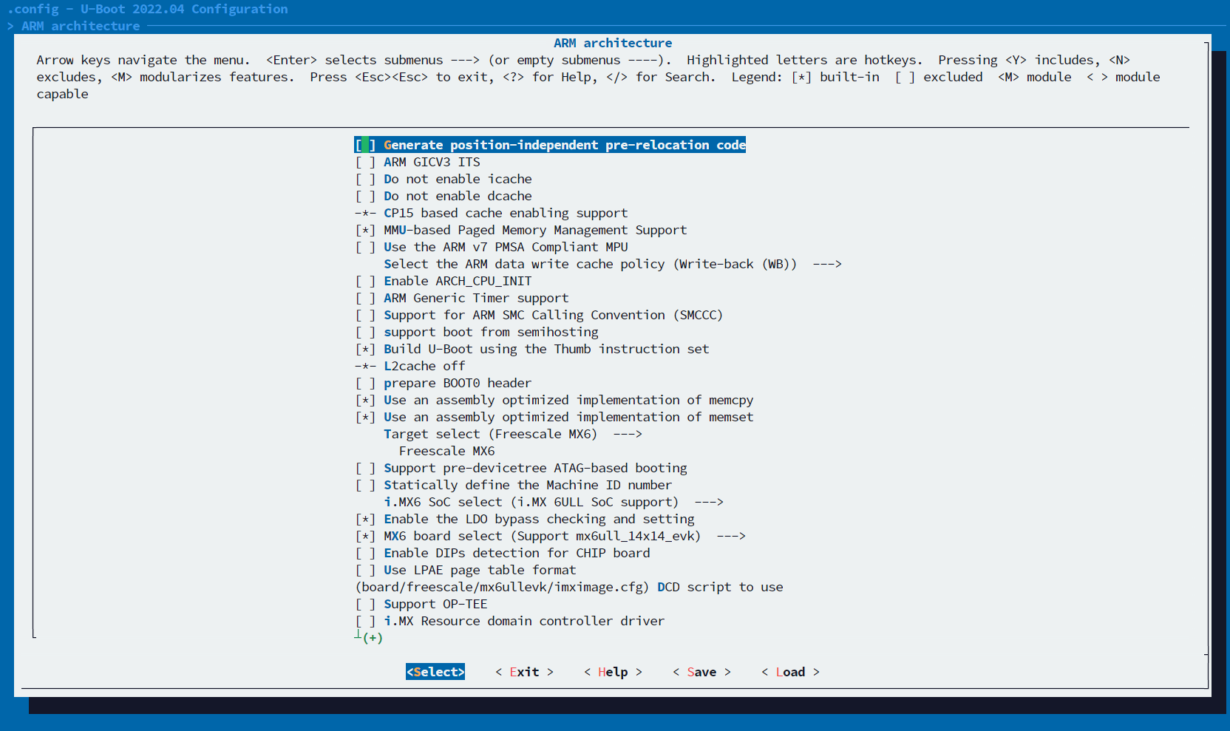Select CP15 based cache enabling support row
1230x731 pixels.
[492, 213]
